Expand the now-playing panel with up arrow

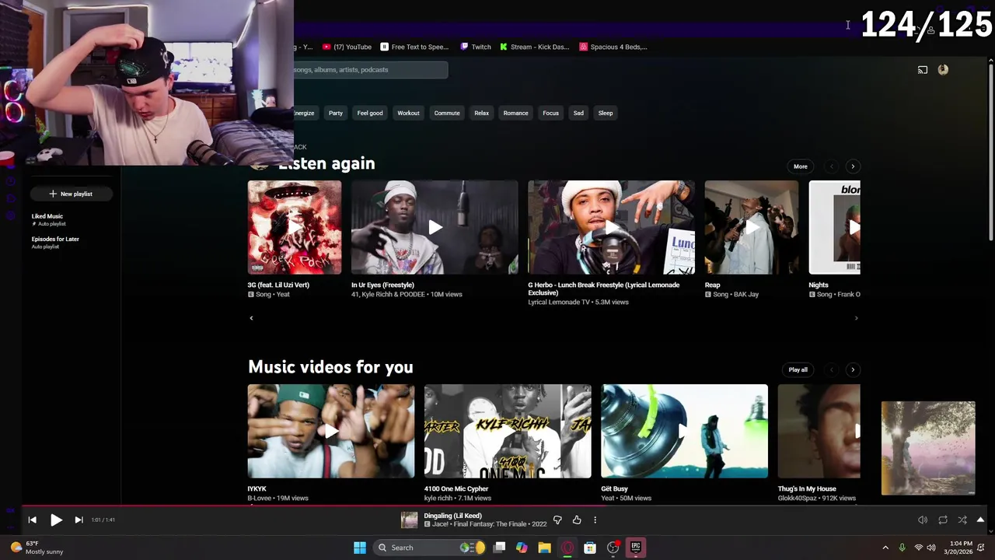point(980,520)
